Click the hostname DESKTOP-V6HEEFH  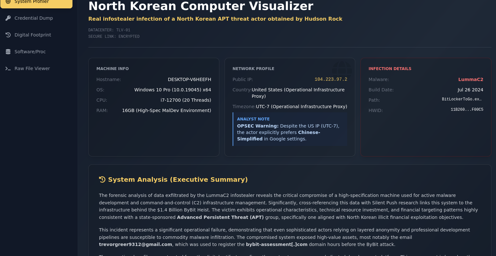coord(189,79)
